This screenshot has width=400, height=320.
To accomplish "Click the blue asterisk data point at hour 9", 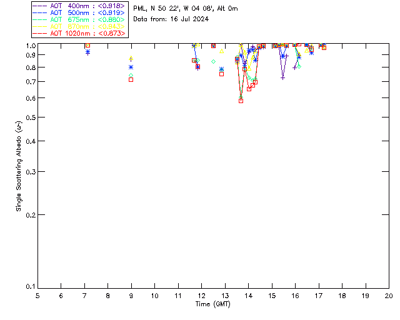I will point(131,67).
